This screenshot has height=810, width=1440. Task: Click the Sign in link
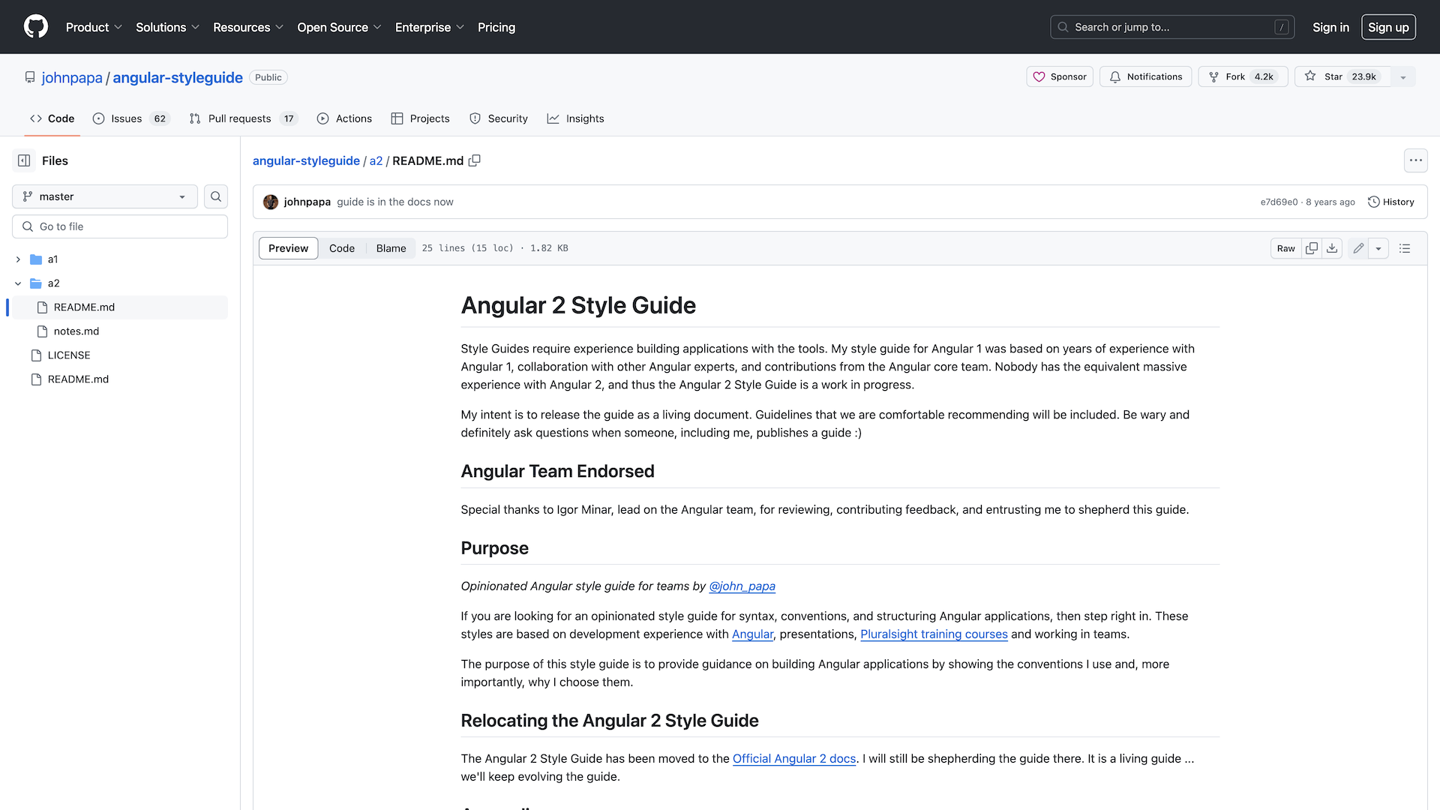1330,27
